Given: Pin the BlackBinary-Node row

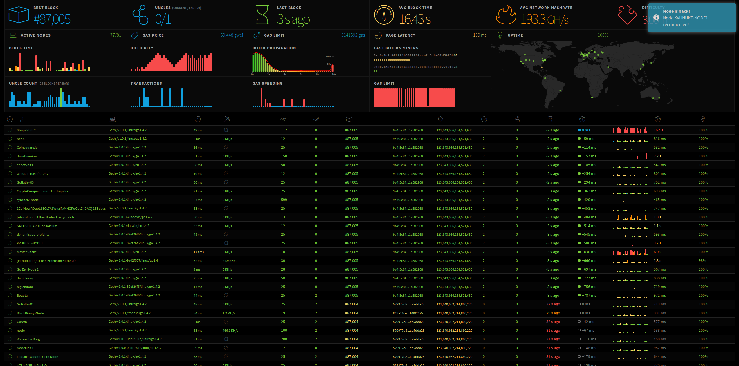Looking at the screenshot, I should (x=10, y=313).
